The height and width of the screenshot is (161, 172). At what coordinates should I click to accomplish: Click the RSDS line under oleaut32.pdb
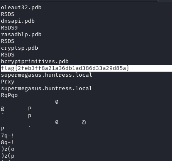8,14
